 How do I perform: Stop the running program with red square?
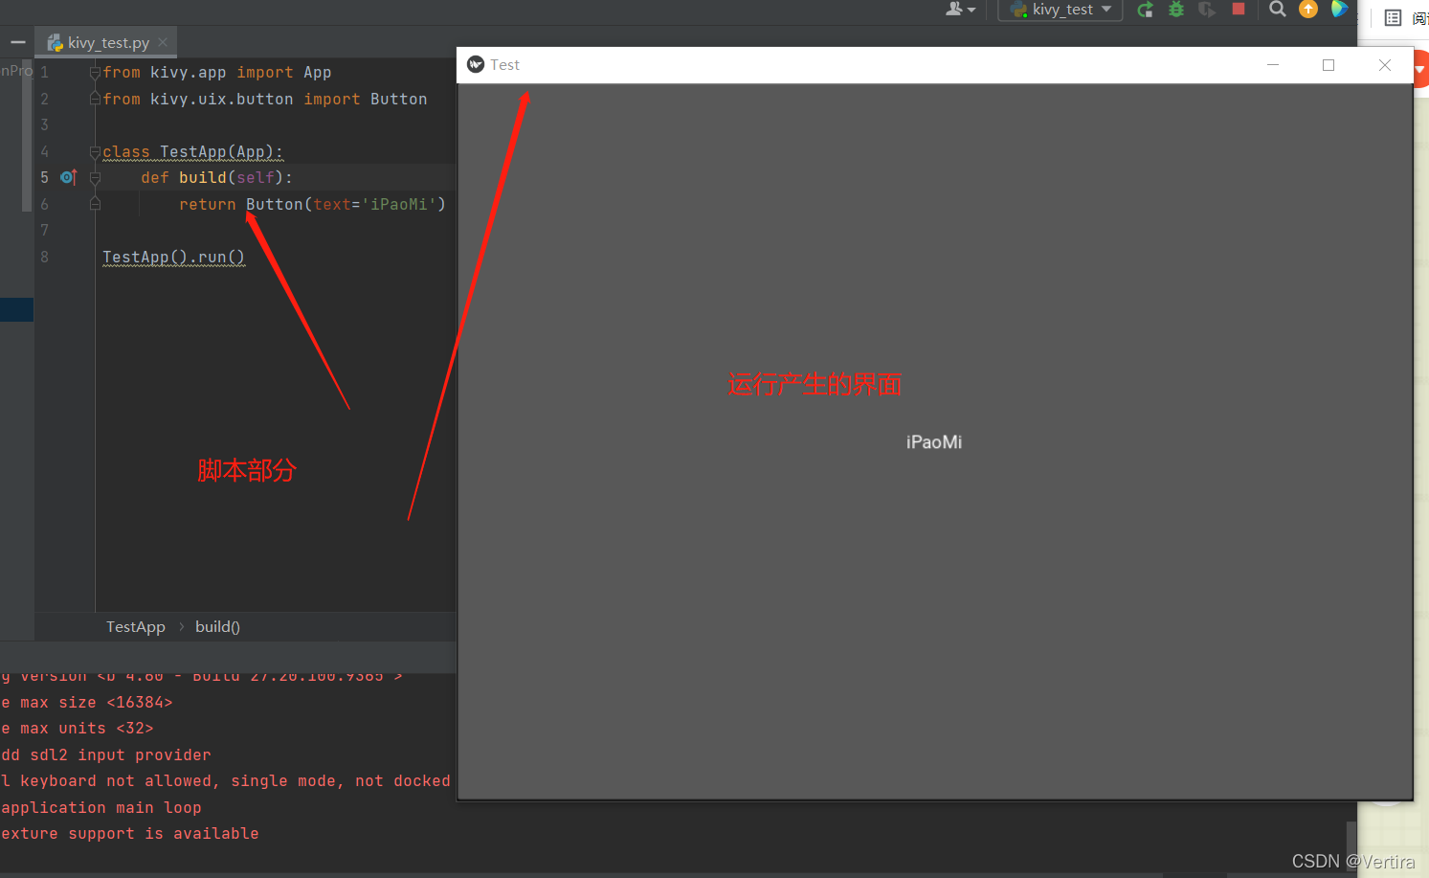(1239, 9)
